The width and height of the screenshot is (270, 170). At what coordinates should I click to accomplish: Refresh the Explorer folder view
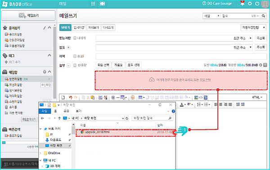[x=127, y=118]
